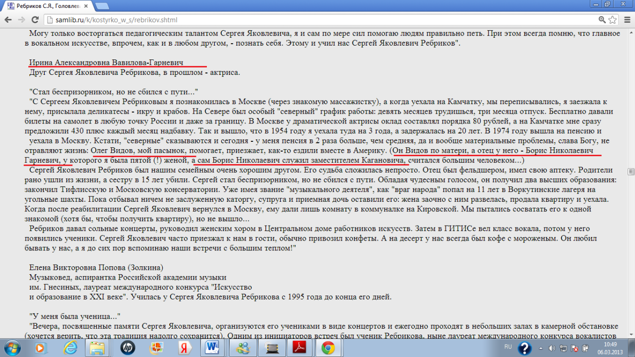Launch Windows Media Player from taskbar

coord(41,348)
